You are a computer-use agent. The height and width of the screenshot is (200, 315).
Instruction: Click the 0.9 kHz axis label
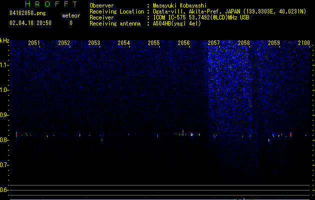pyautogui.click(x=4, y=115)
